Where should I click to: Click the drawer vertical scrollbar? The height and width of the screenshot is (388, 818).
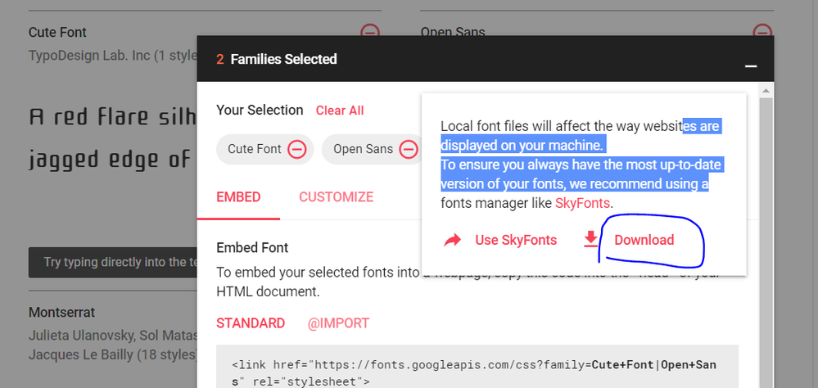(x=766, y=242)
